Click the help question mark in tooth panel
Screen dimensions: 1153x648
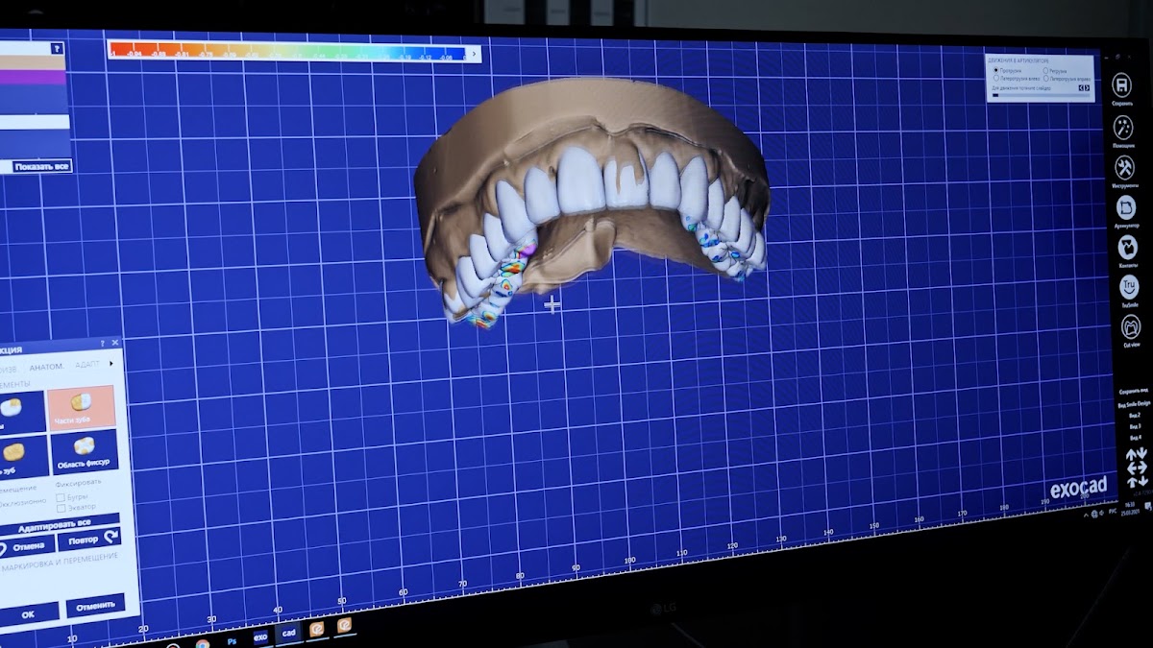click(x=102, y=343)
